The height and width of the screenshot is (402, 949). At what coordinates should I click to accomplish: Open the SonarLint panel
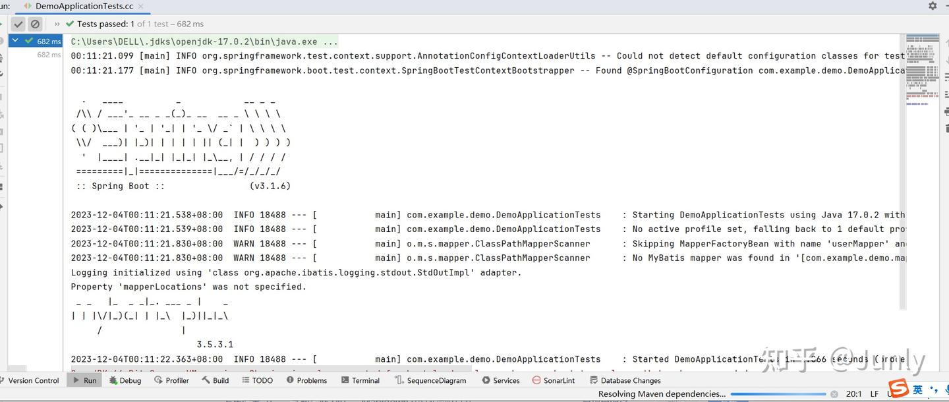coord(554,380)
